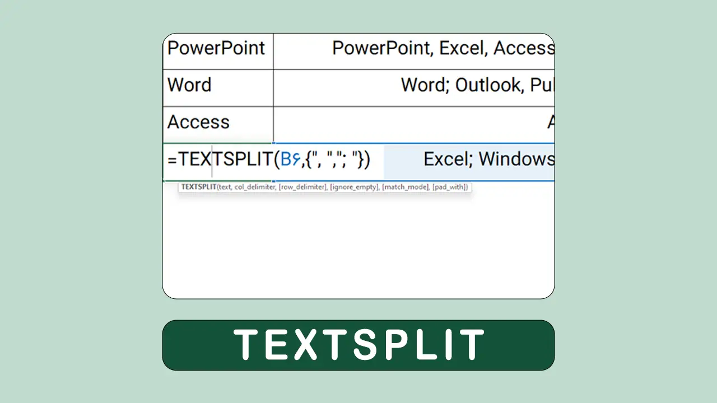The image size is (717, 403).
Task: Select the PowerPoint cell
Action: pyautogui.click(x=218, y=51)
